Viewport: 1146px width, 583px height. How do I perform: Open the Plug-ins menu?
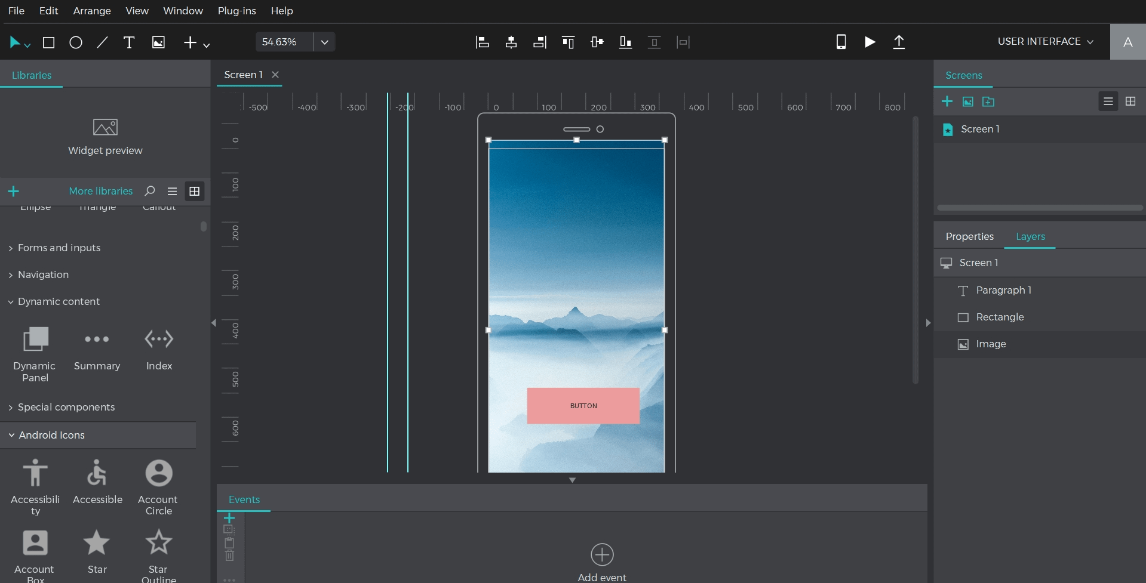click(x=236, y=11)
